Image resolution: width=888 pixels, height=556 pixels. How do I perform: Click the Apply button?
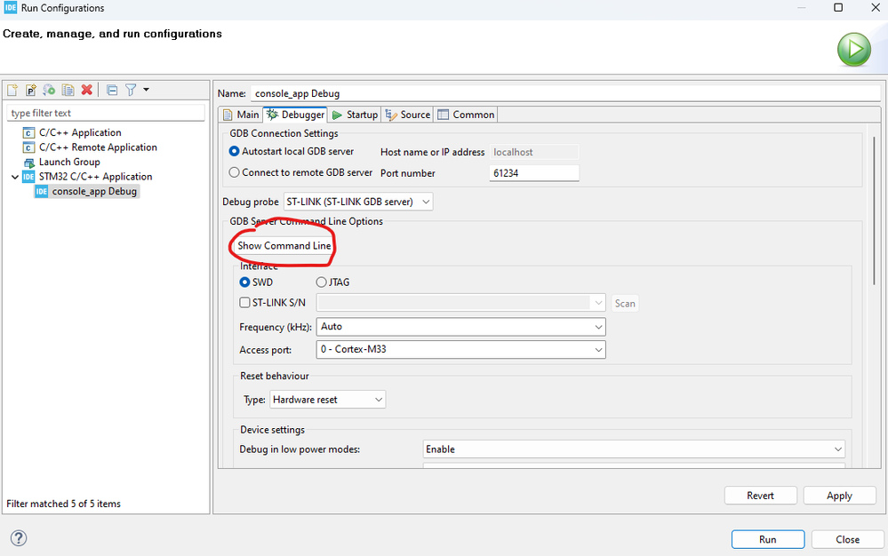839,496
